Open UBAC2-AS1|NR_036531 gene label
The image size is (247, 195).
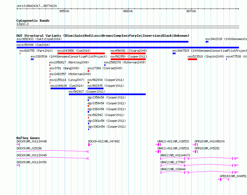coord(173,148)
